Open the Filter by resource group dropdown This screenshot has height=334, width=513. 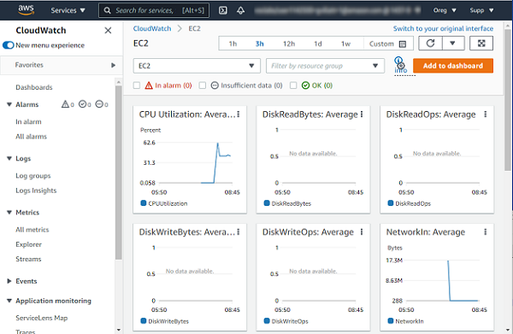click(325, 66)
